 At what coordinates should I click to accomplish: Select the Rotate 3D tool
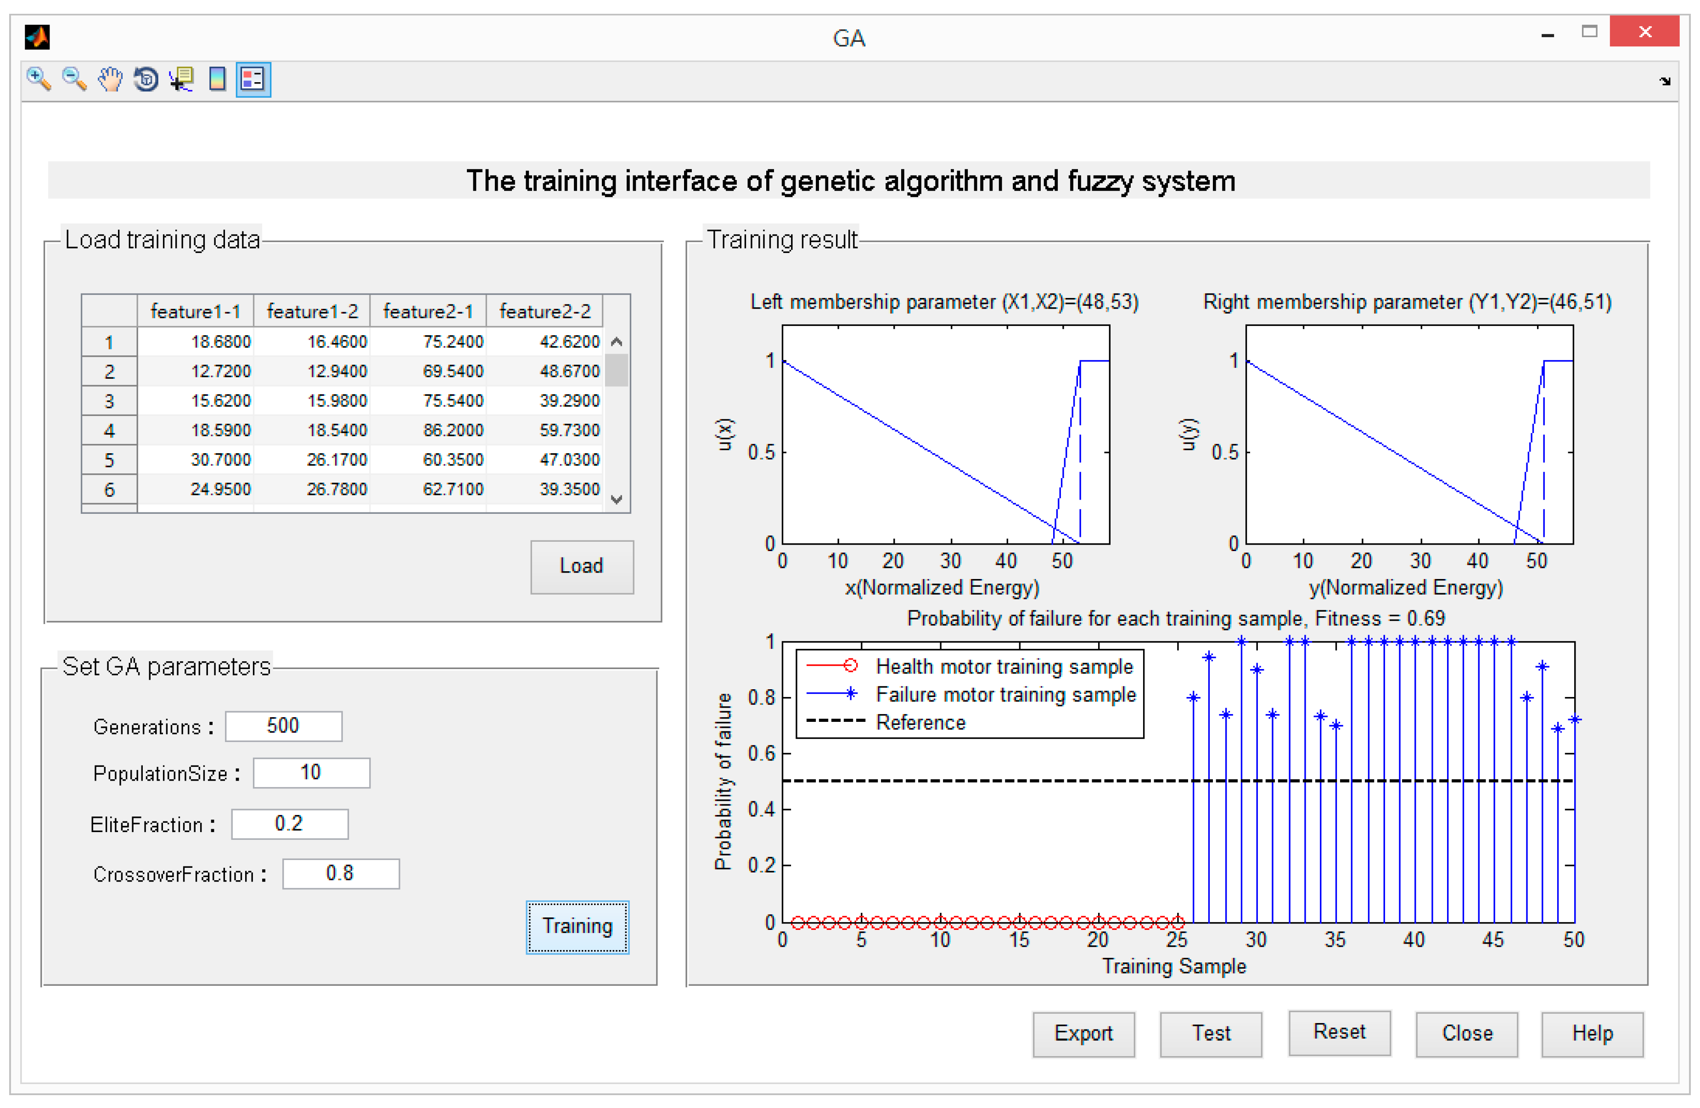146,79
